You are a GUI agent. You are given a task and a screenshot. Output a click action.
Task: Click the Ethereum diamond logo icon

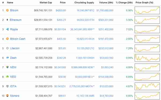(x=7, y=20)
